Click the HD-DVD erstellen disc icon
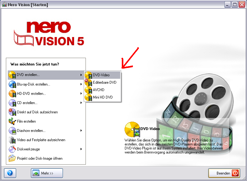Image resolution: width=247 pixels, height=181 pixels. (12, 94)
